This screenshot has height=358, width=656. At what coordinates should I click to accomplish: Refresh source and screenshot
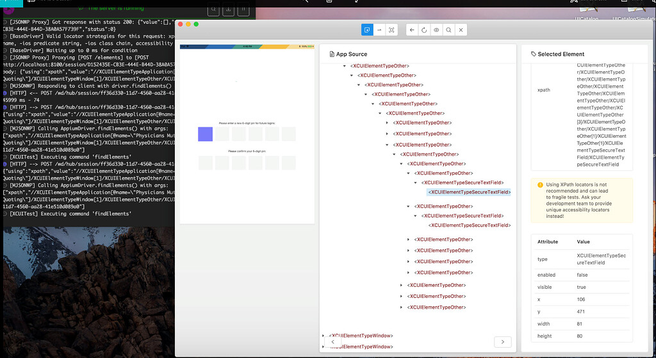(424, 30)
